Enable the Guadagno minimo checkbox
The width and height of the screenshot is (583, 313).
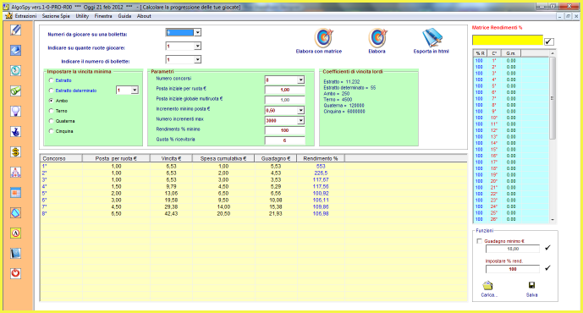tap(479, 241)
